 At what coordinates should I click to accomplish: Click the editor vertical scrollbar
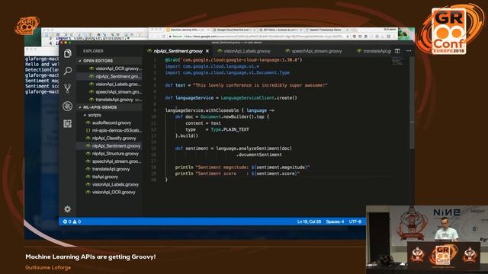[x=412, y=103]
